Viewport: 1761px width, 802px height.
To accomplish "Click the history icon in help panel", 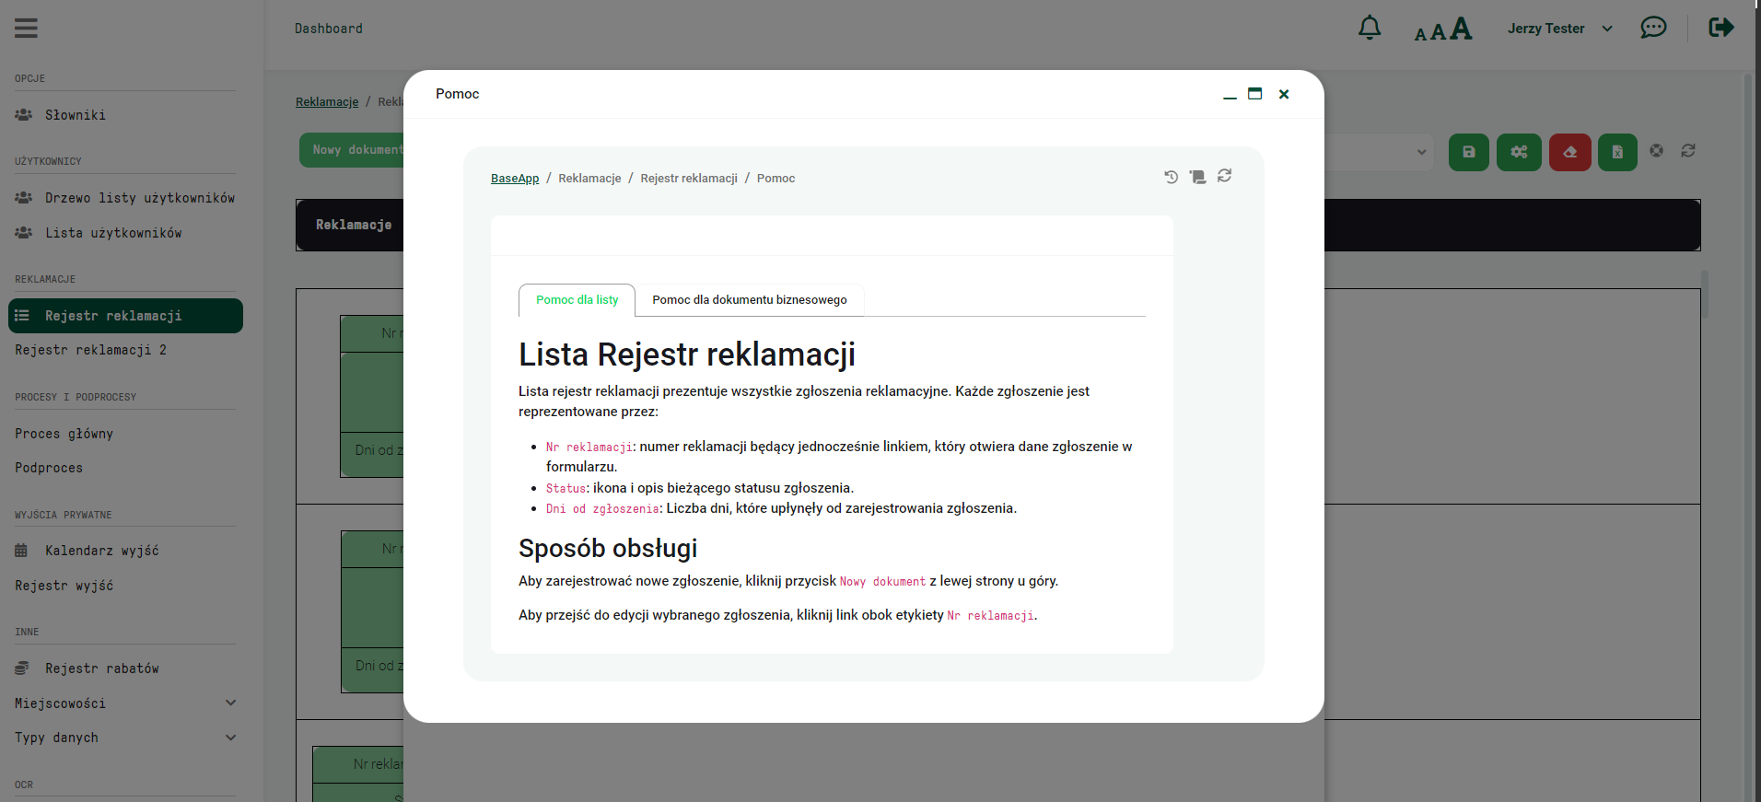I will tap(1171, 177).
